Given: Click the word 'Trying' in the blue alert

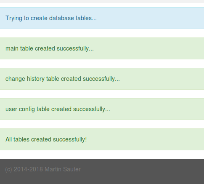Looking at the screenshot, I should 14,19.
